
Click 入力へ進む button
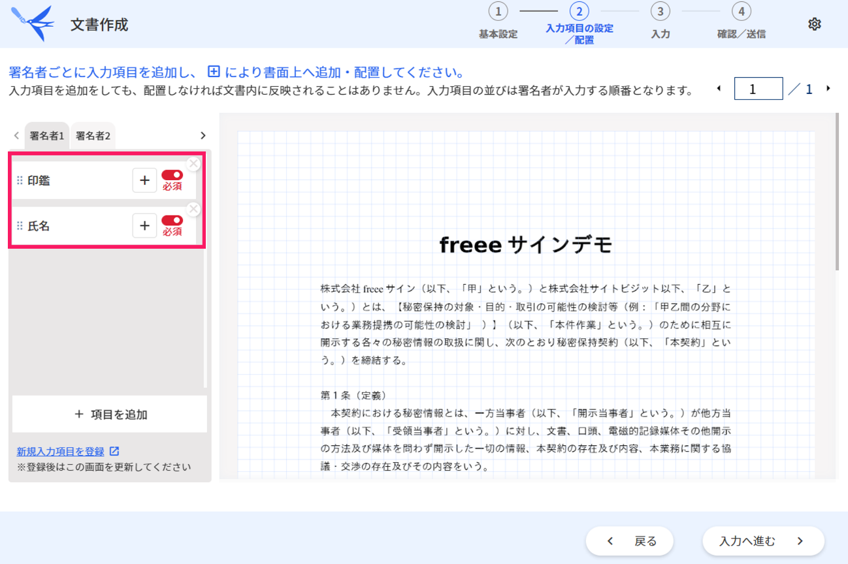point(763,540)
